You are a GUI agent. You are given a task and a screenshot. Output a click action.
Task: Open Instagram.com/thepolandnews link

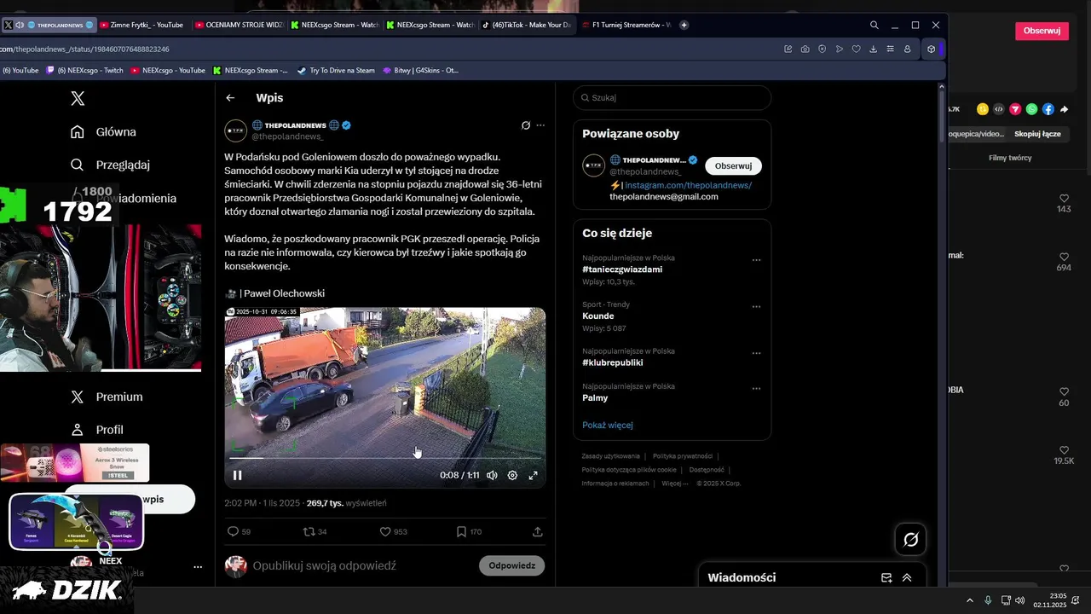coord(688,185)
